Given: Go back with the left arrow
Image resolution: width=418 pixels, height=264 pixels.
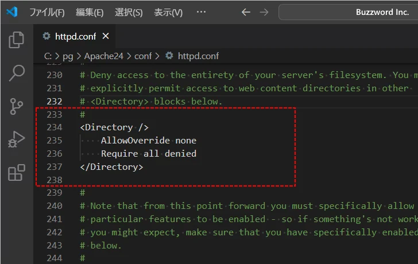Looking at the screenshot, I should (x=246, y=12).
